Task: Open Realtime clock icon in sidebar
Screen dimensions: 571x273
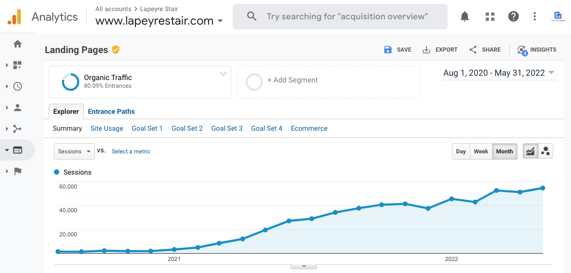Action: coord(17,86)
